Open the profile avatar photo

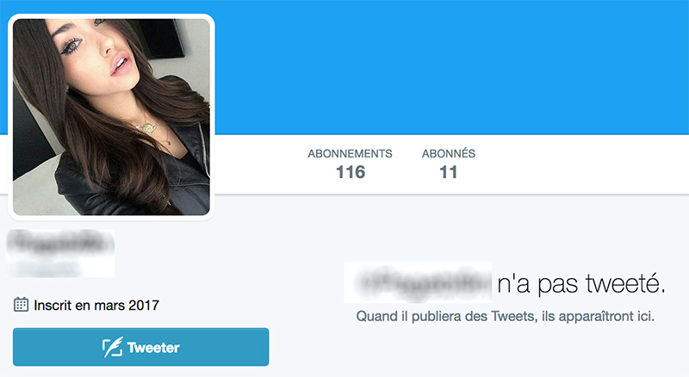[111, 117]
